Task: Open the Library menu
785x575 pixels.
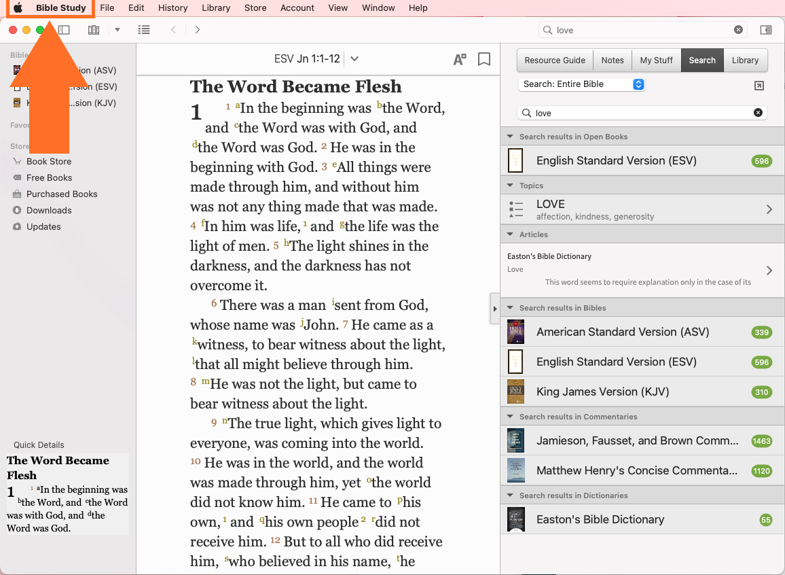Action: tap(216, 8)
